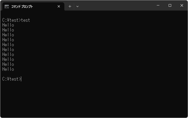The image size is (188, 118).
Task: Click the second Hello output line
Action: click(8, 30)
